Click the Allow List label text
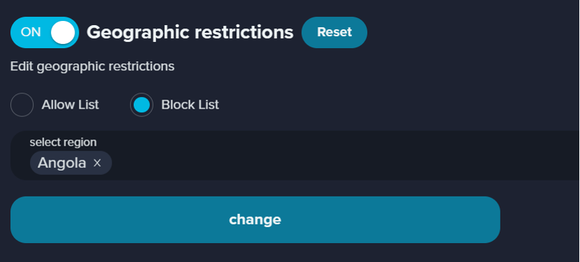This screenshot has width=580, height=262. pos(70,105)
